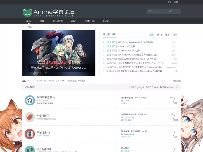The image size is (203, 152).
Task: Open author Nazuna on ranking row 6
Action: click(x=174, y=63)
